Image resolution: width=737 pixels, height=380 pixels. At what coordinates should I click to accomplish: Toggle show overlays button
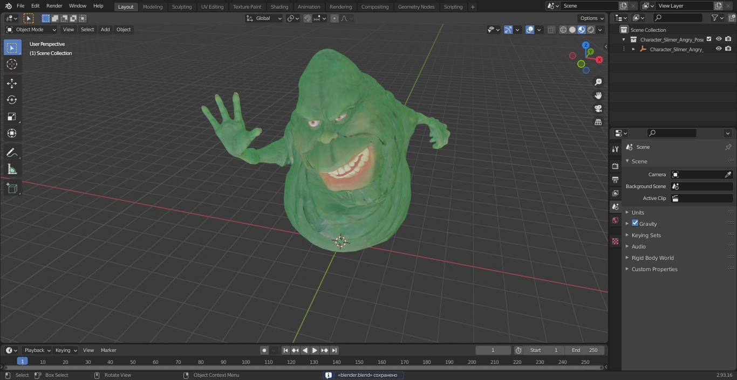click(x=530, y=30)
